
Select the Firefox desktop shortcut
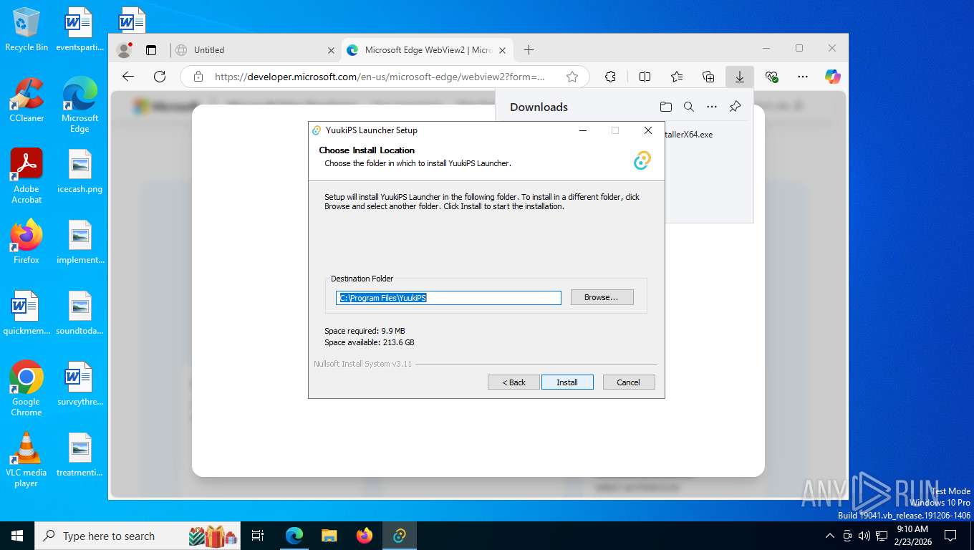point(26,242)
